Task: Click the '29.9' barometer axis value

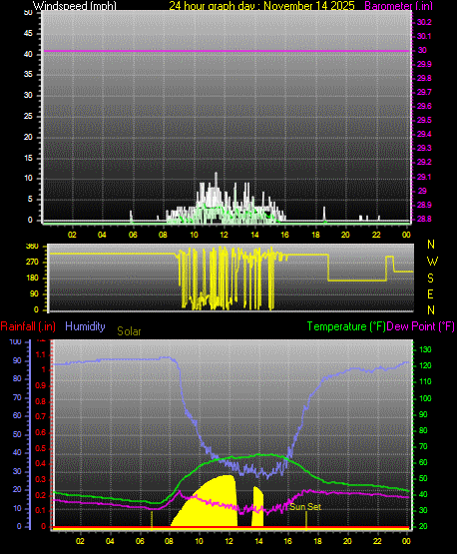Action: tap(424, 64)
